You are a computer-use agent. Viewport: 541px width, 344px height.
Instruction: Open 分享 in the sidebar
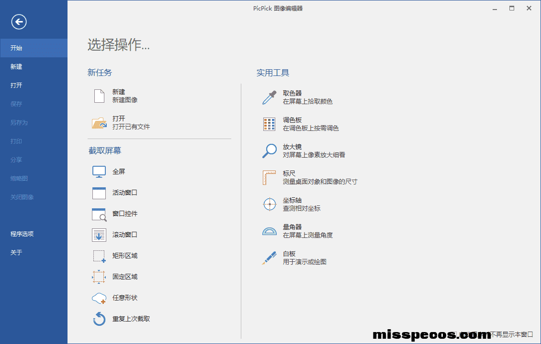(x=34, y=160)
